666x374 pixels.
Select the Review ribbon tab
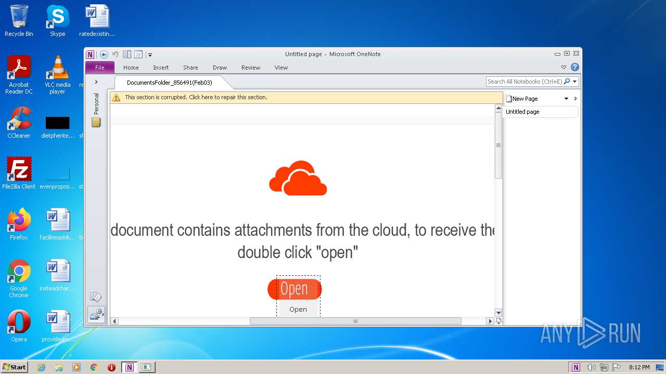[x=251, y=68]
